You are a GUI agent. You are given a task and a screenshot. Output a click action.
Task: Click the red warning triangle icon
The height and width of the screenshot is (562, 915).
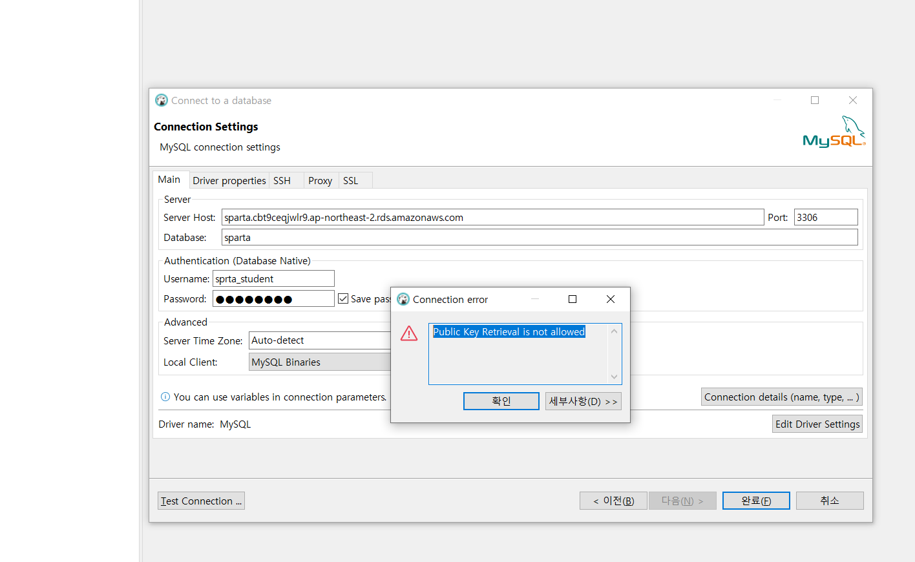click(409, 333)
